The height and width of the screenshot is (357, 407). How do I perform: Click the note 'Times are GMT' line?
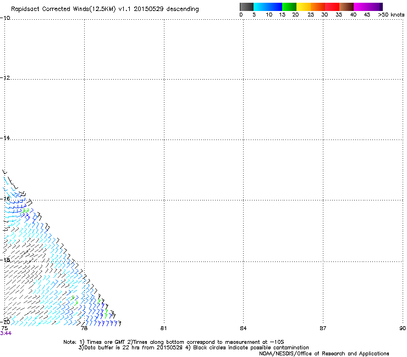click(174, 342)
